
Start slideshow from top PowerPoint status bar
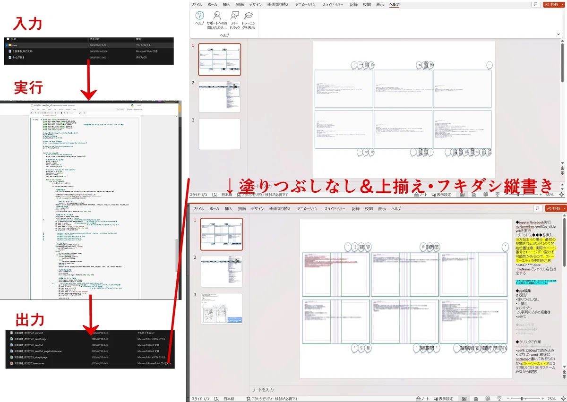point(498,194)
